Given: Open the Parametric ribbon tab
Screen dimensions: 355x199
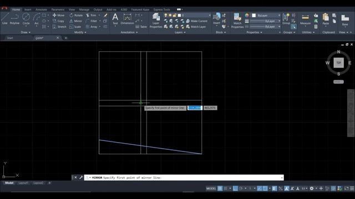Looking at the screenshot, I should click(x=58, y=9).
